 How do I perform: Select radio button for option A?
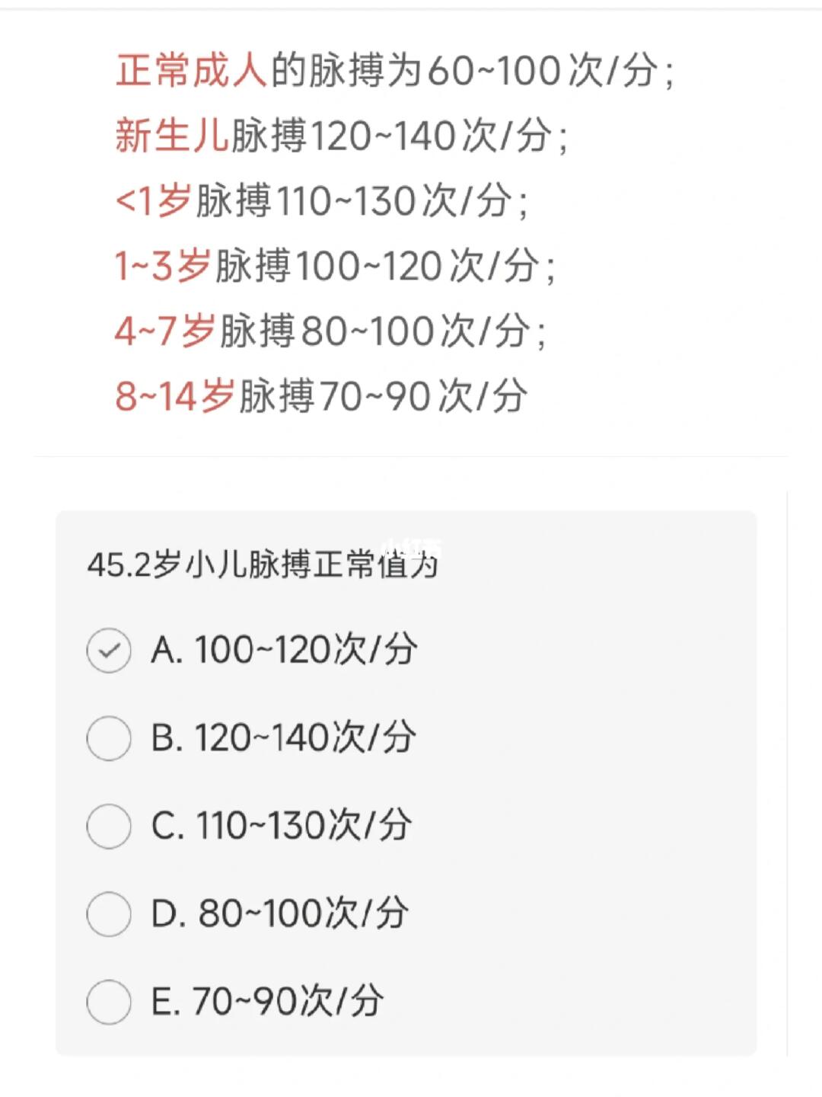tap(109, 651)
